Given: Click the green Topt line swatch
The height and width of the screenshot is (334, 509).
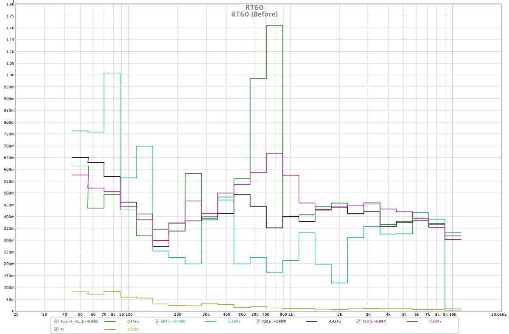Looking at the screenshot, I should 110,322.
